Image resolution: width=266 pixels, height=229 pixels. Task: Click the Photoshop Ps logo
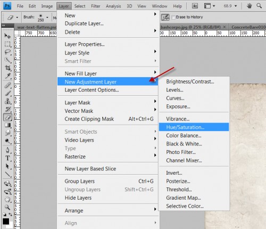click(7, 6)
